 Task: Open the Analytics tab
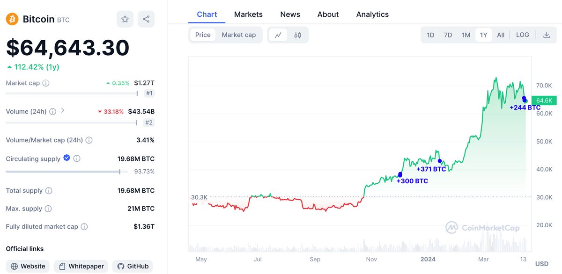372,14
